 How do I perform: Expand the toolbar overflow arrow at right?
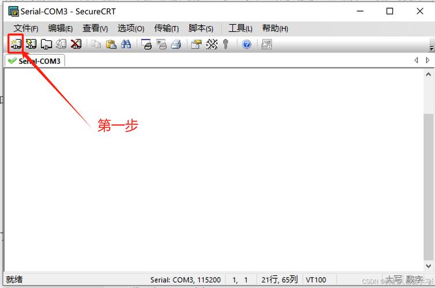point(432,48)
